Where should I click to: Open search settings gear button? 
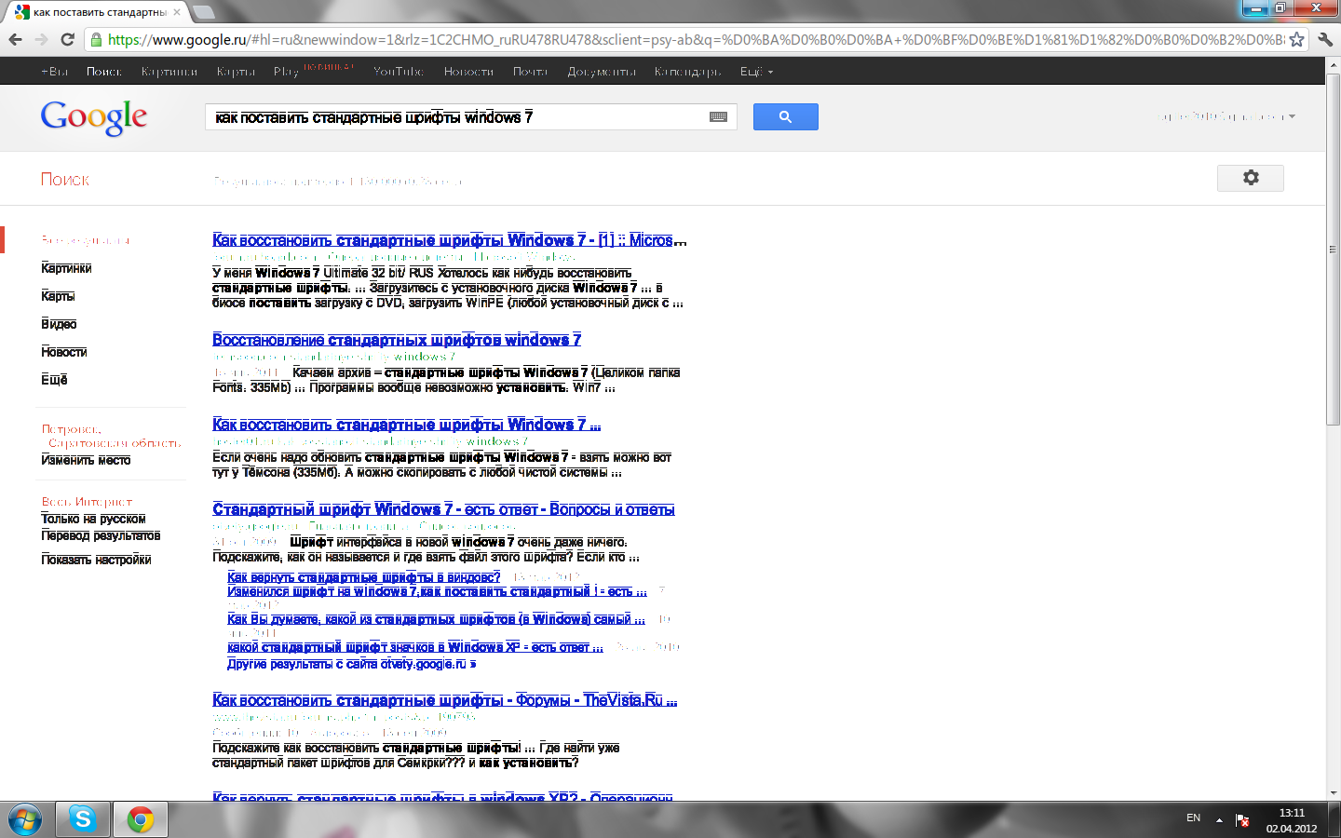[1251, 178]
